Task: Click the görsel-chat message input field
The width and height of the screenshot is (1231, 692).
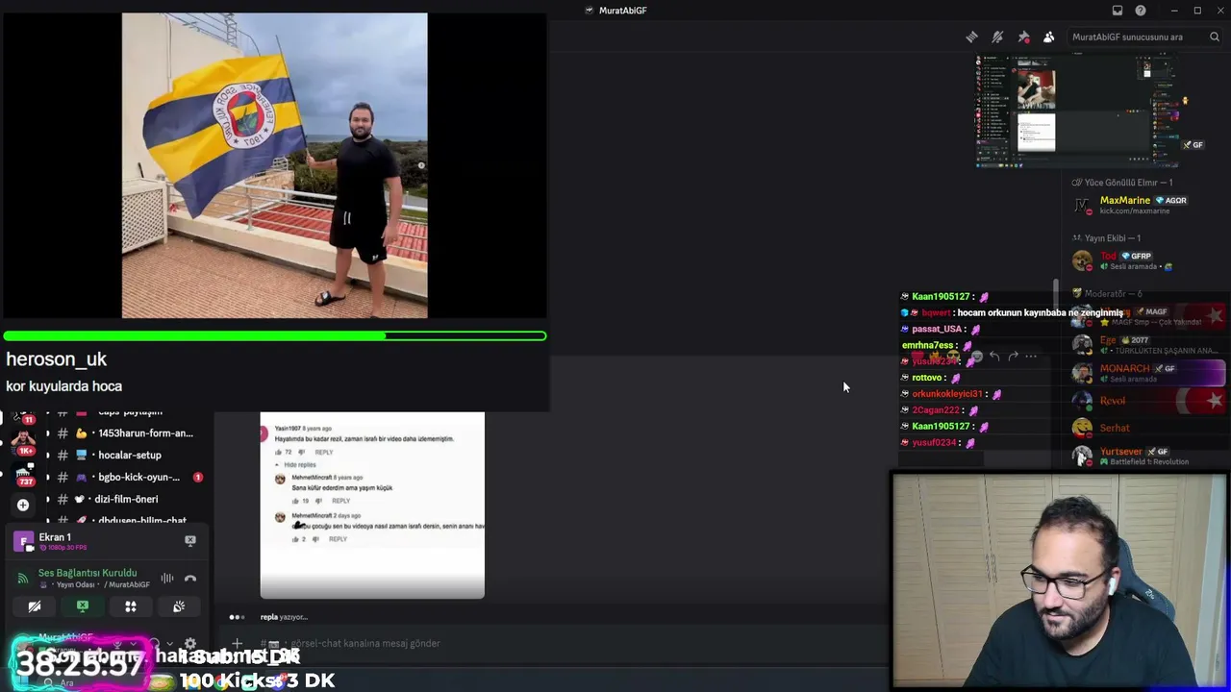Action: click(x=567, y=643)
